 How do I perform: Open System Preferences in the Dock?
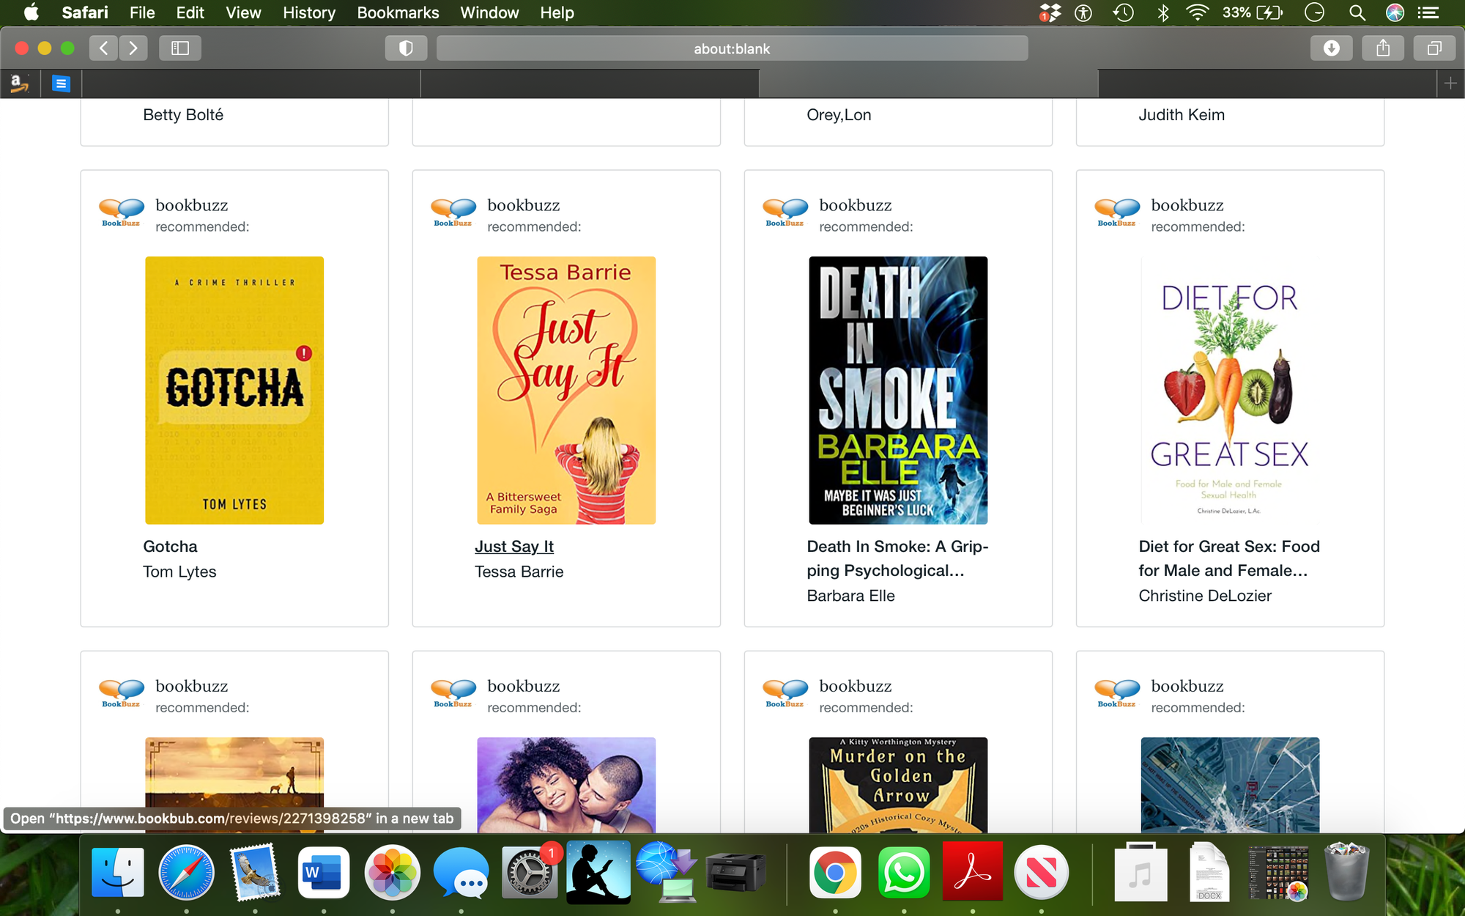pos(529,872)
